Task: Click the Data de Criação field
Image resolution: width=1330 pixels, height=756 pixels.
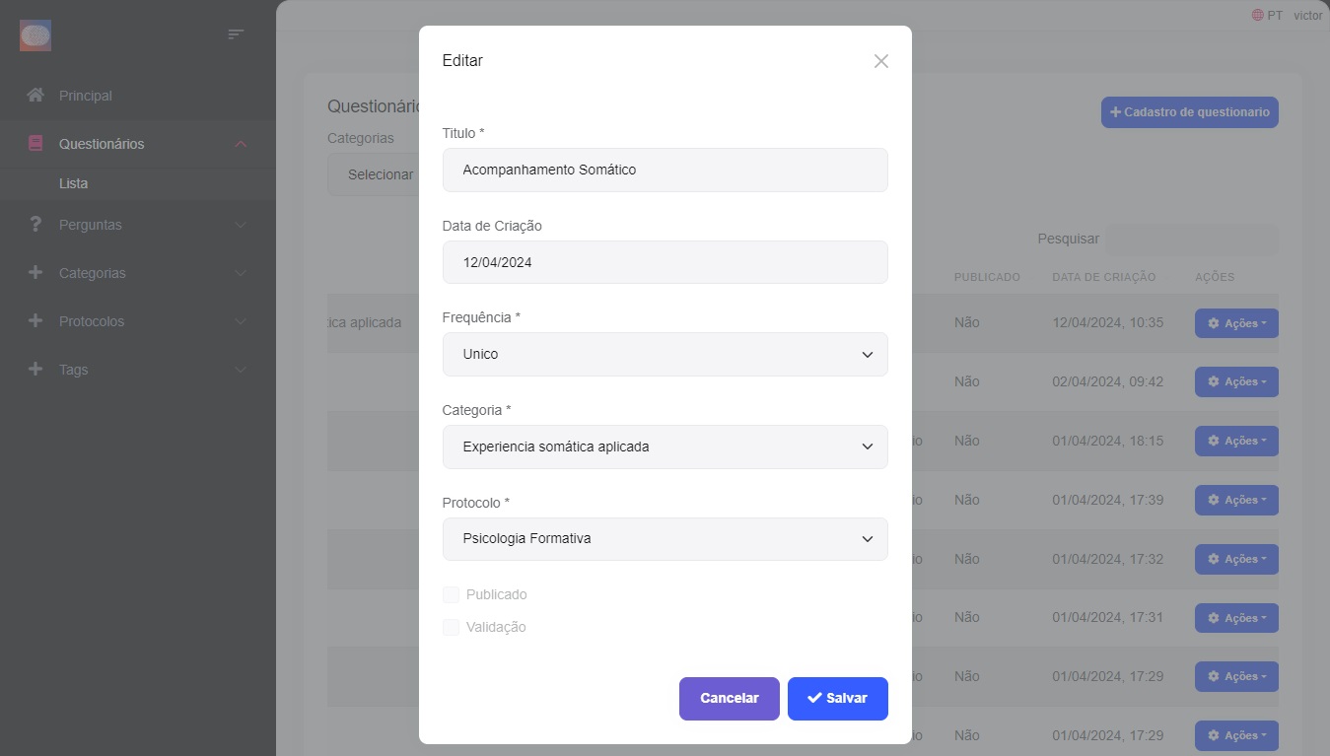Action: 665,262
